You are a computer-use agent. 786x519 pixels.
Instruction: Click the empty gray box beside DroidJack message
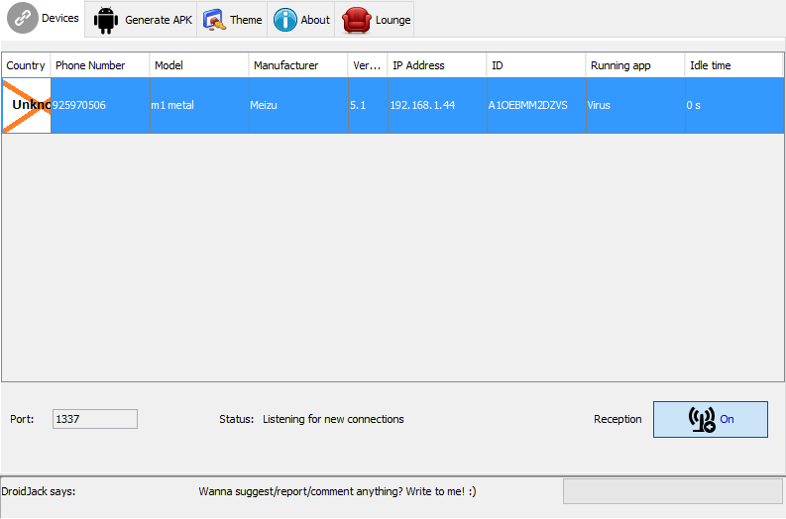coord(673,491)
